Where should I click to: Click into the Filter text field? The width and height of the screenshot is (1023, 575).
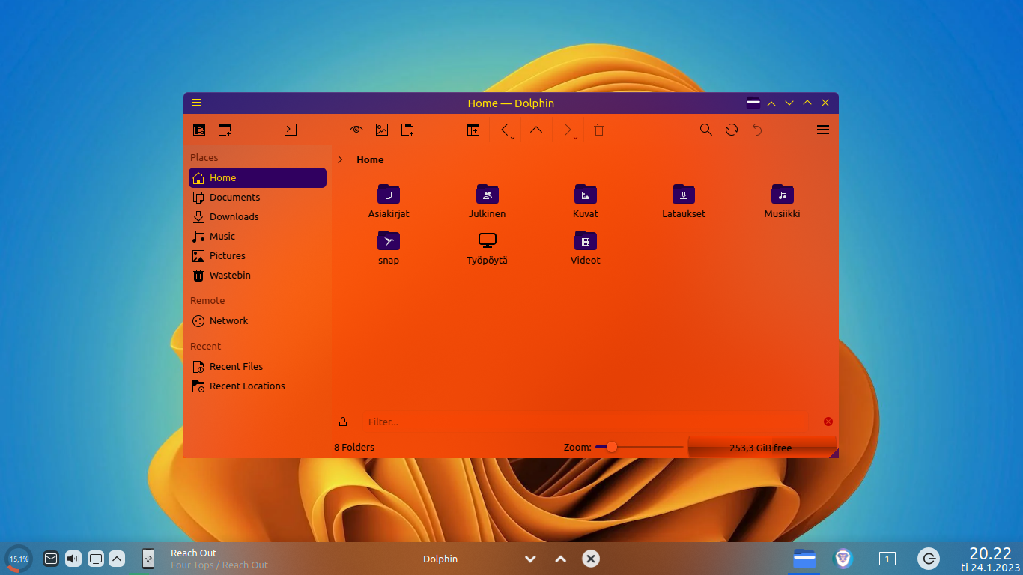[x=586, y=422]
